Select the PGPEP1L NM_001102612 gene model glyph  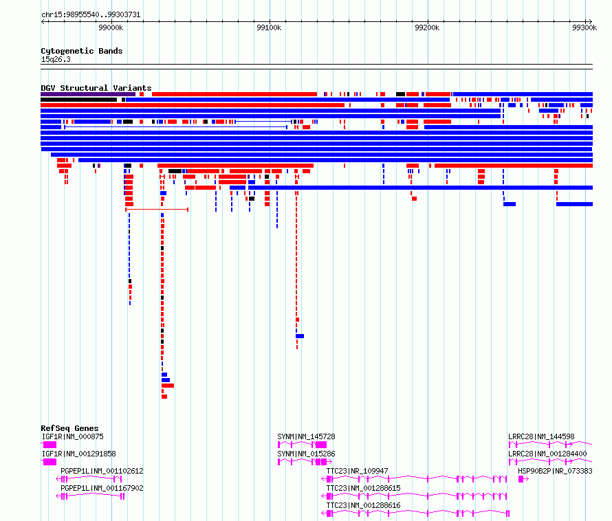click(89, 479)
